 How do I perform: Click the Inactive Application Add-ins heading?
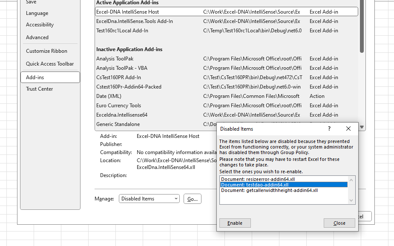(x=129, y=49)
